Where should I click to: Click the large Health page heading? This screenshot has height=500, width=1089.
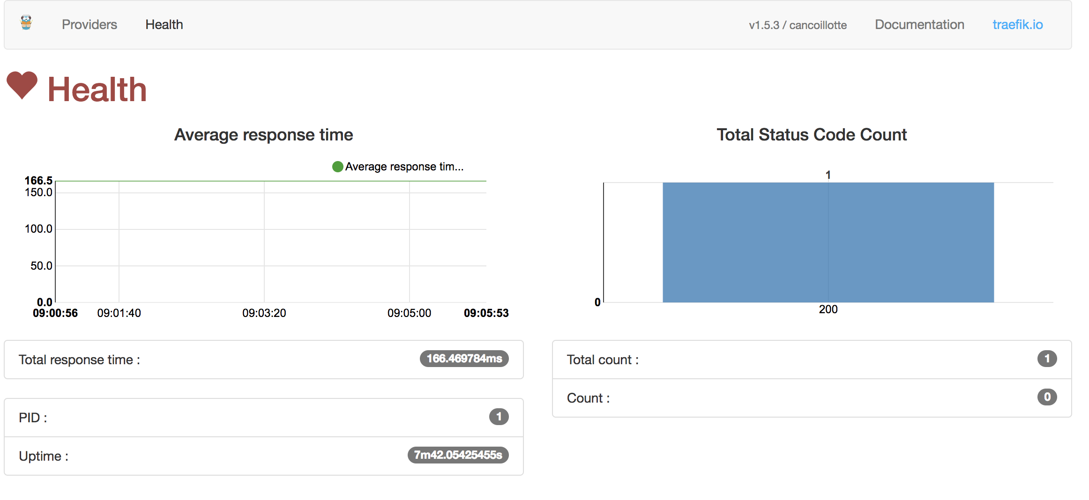coord(97,89)
